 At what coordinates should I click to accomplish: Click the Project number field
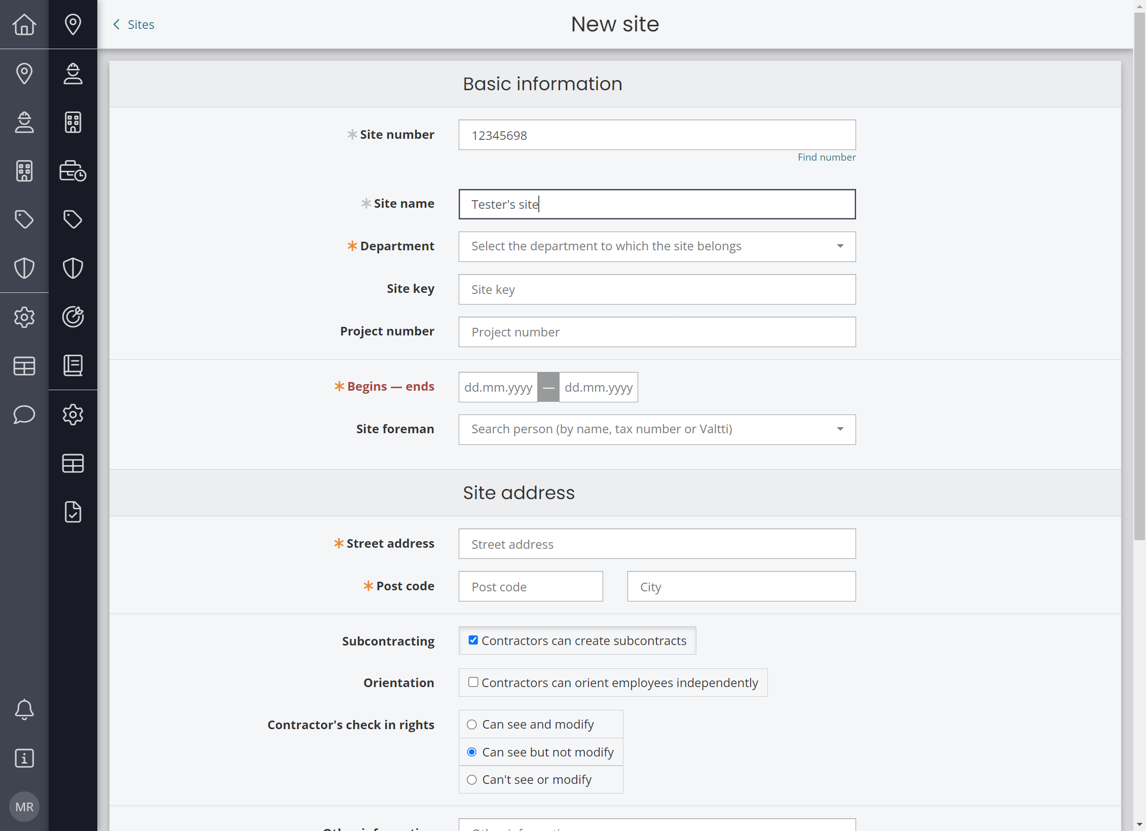(x=657, y=332)
